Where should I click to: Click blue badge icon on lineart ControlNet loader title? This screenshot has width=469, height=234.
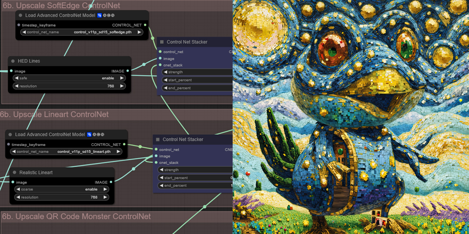[x=89, y=135]
